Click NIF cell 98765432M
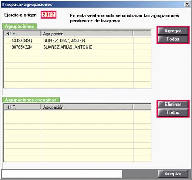The image size is (192, 180). (22, 47)
